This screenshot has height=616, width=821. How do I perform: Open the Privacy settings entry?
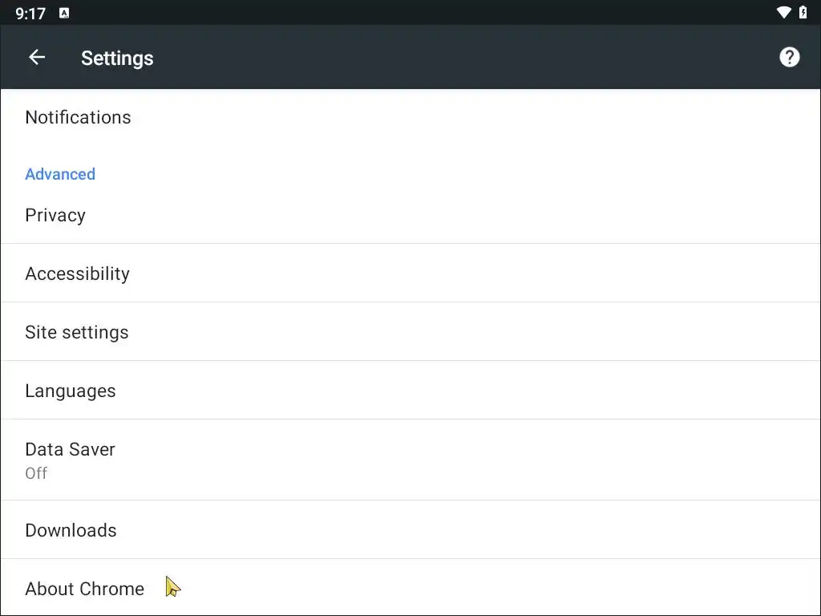tap(55, 215)
